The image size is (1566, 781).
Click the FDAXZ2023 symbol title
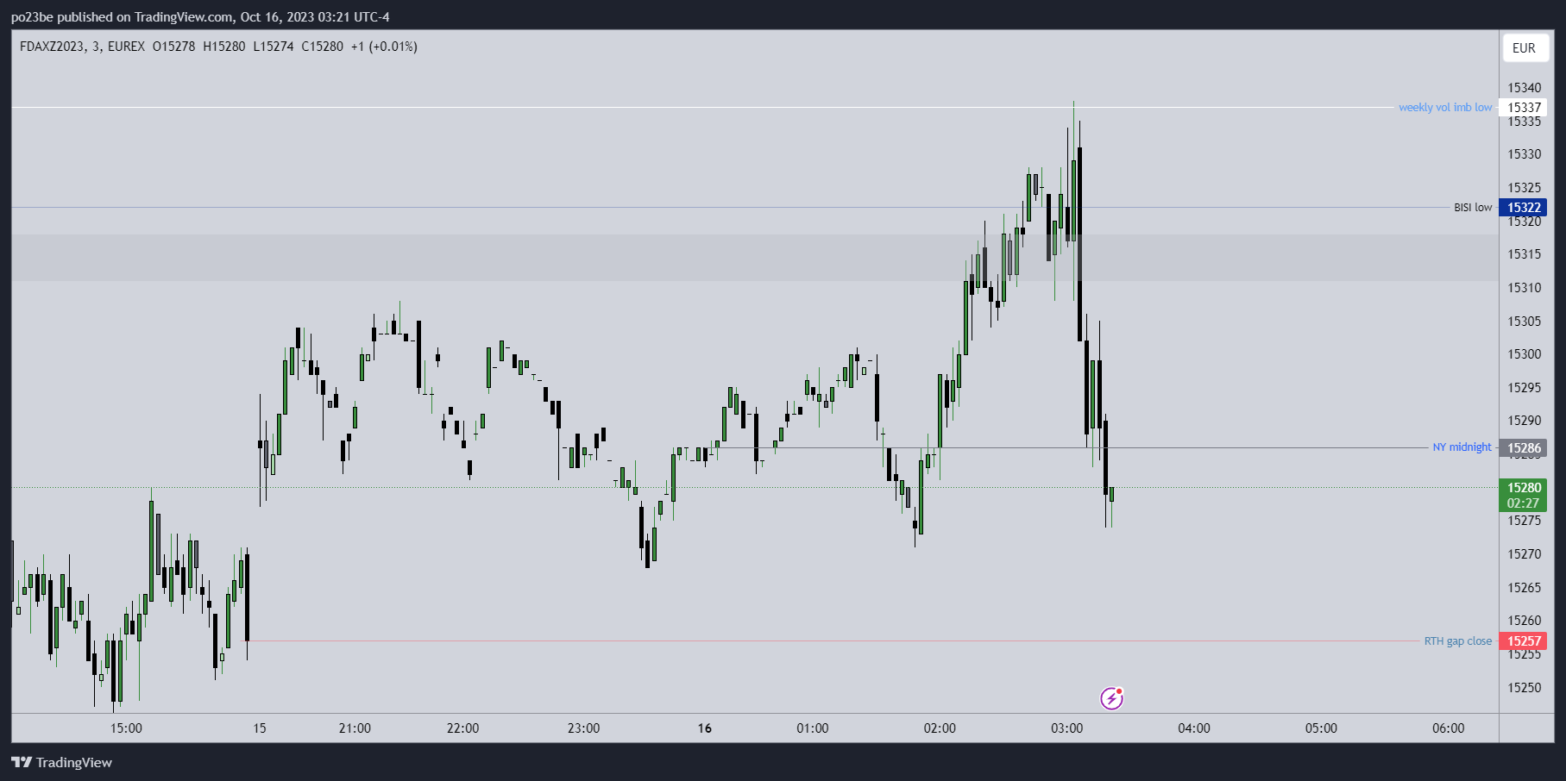click(x=53, y=47)
